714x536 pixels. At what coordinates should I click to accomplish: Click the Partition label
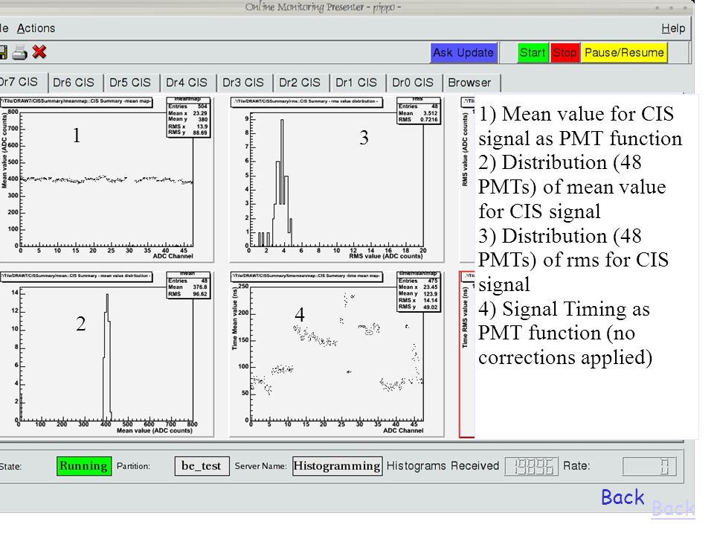[133, 466]
